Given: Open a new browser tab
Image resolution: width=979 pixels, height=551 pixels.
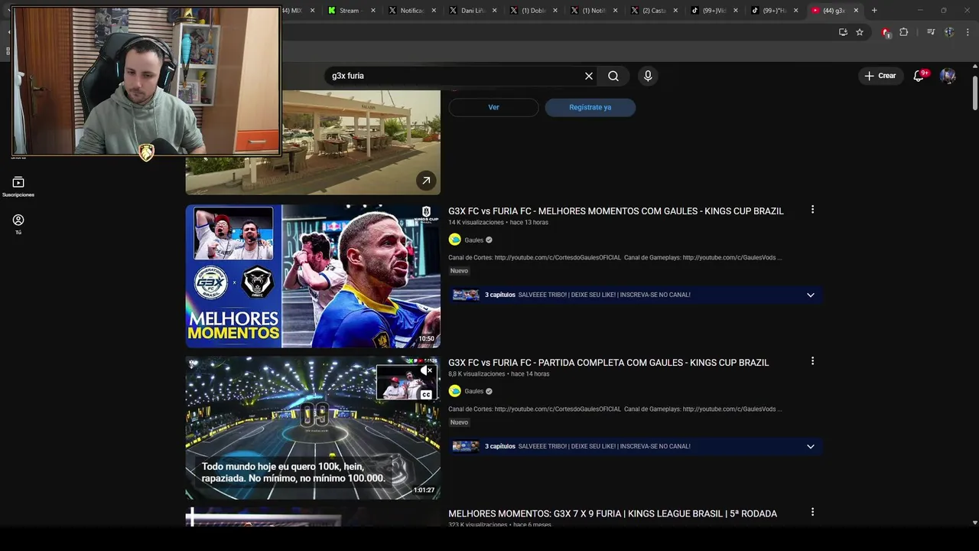Looking at the screenshot, I should coord(874,11).
